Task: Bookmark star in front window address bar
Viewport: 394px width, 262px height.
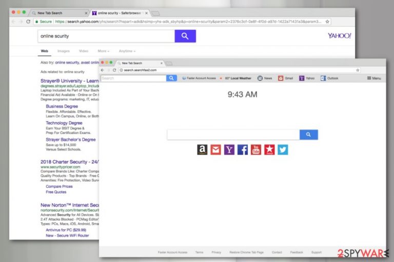Action: [x=358, y=70]
